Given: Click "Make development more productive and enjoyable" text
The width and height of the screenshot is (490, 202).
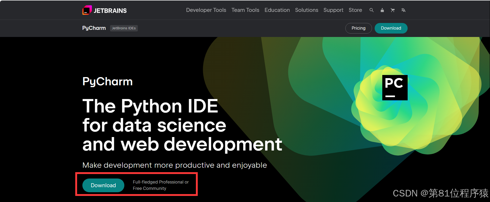Looking at the screenshot, I should tap(175, 165).
